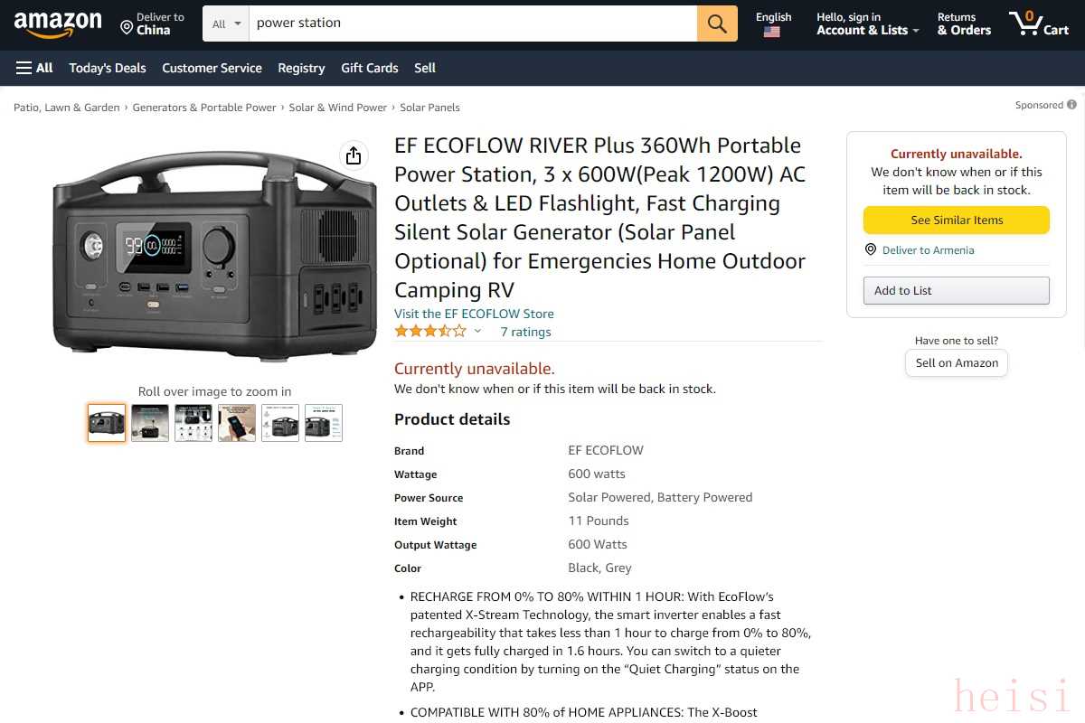Expand the star ratings breakdown chevron
This screenshot has width=1085, height=723.
(x=477, y=332)
